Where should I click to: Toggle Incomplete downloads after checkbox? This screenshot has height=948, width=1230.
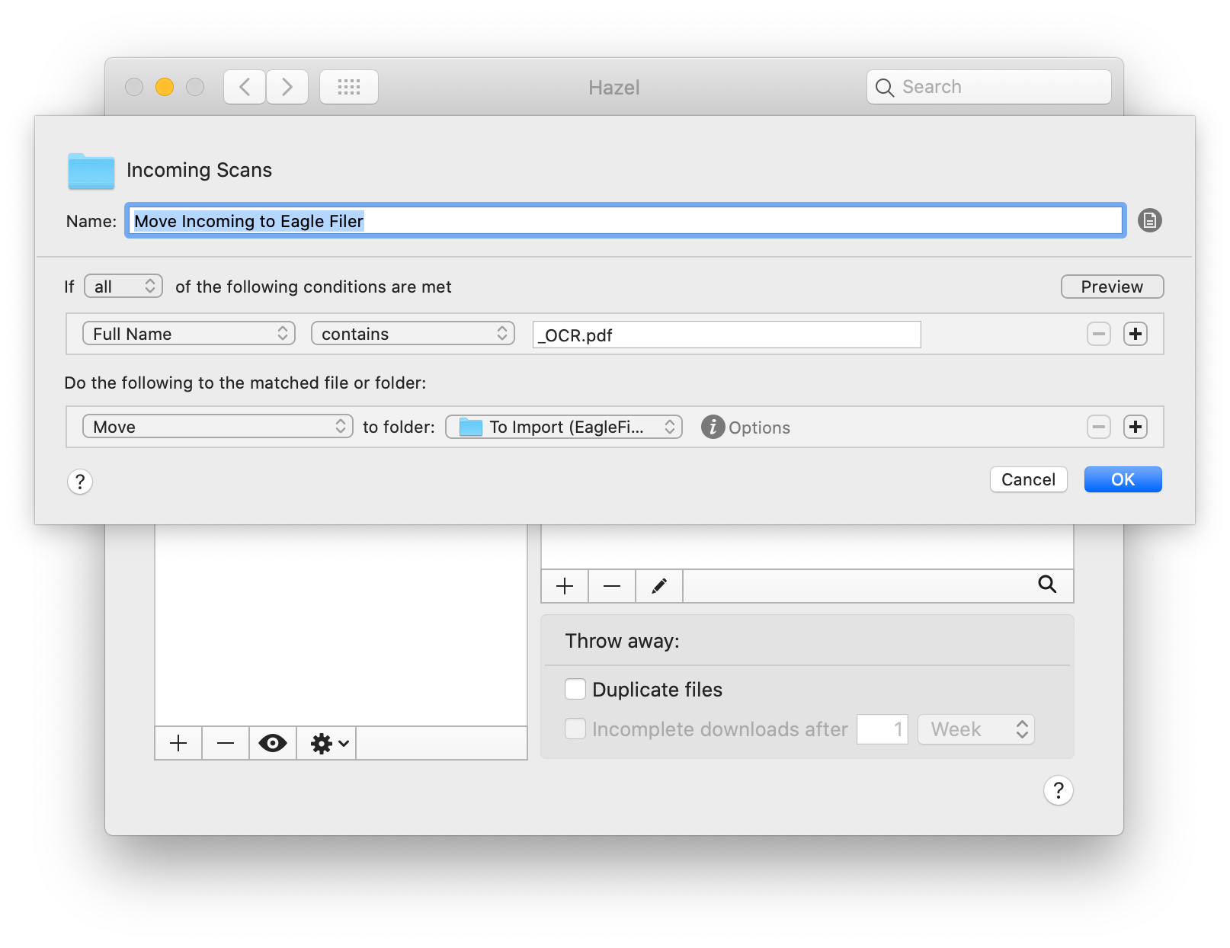tap(575, 729)
